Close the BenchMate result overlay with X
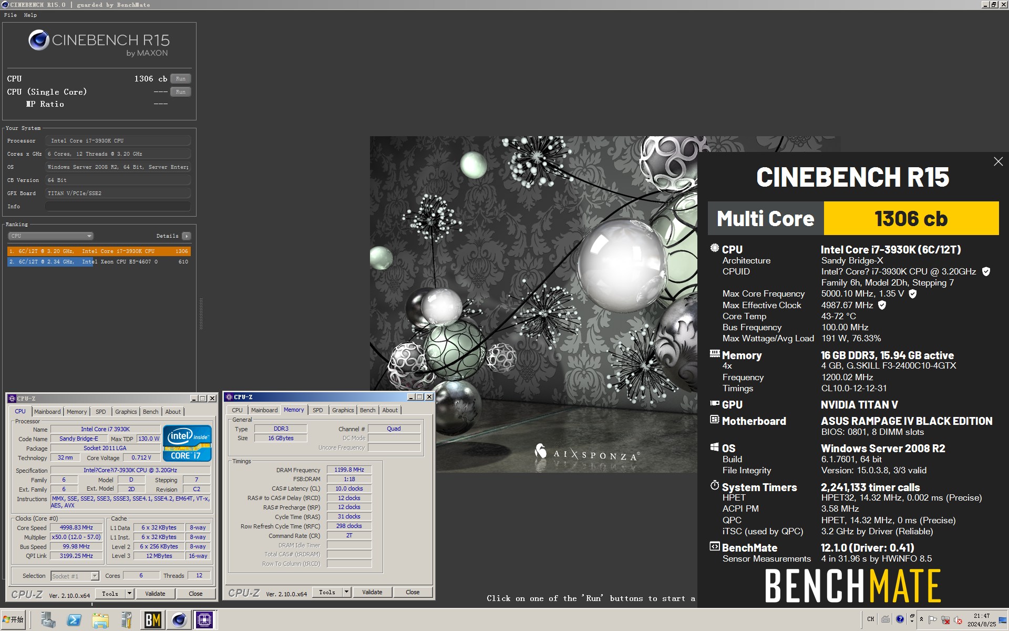This screenshot has width=1009, height=631. pos(998,162)
